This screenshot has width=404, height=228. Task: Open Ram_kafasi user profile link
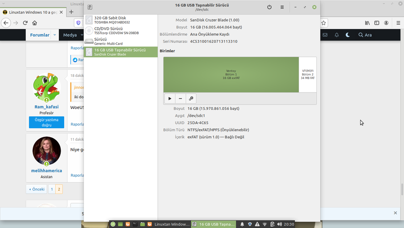[x=47, y=107]
